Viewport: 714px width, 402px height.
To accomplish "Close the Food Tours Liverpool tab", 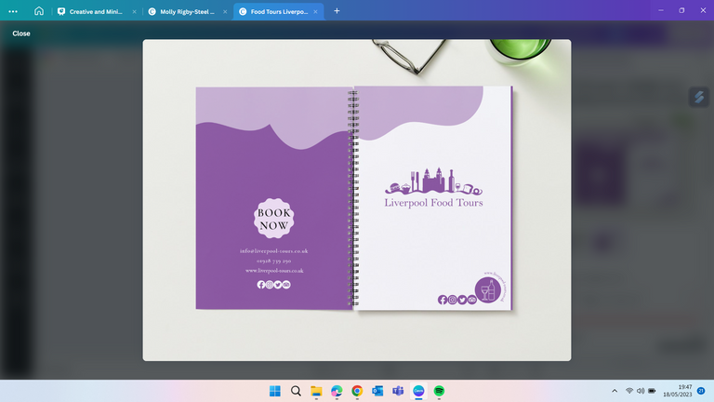I will click(x=315, y=12).
